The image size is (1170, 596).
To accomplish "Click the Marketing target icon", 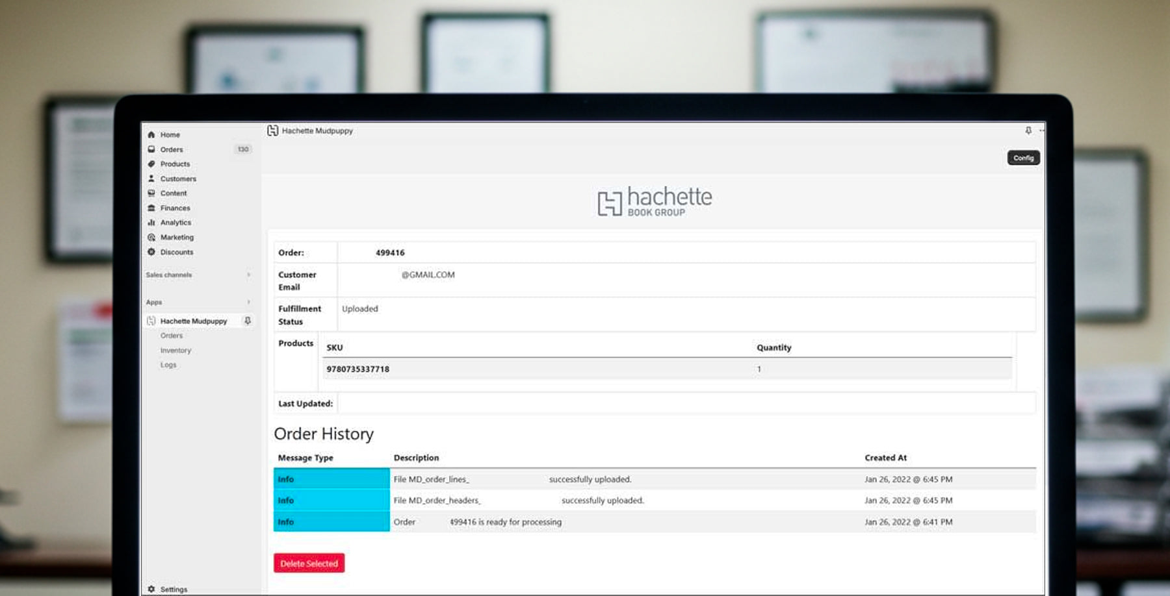I will coord(151,238).
